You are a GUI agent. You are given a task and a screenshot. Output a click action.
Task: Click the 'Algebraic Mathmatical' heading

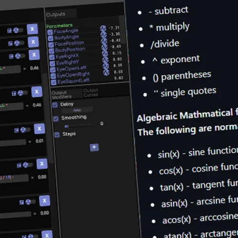click(185, 115)
